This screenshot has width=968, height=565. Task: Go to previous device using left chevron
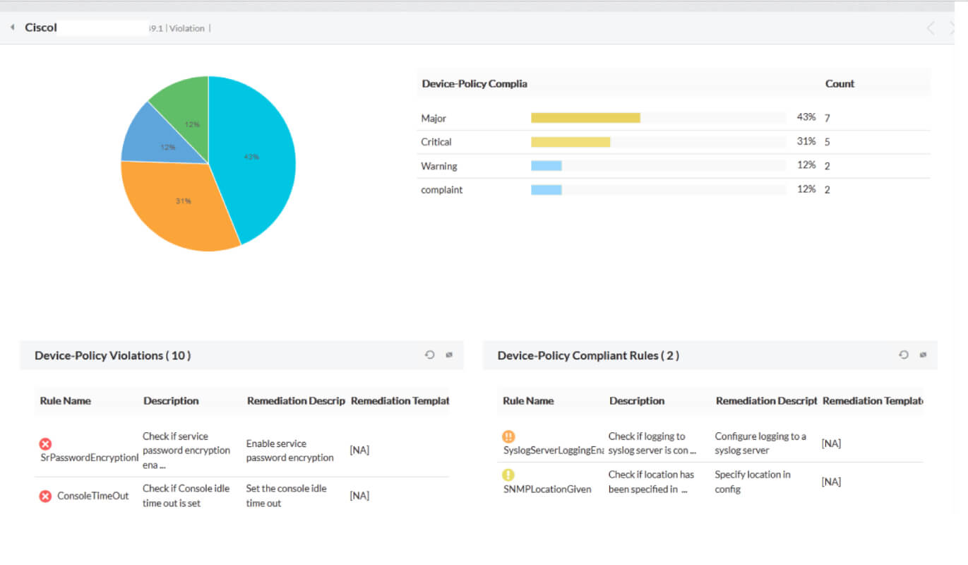(x=931, y=28)
